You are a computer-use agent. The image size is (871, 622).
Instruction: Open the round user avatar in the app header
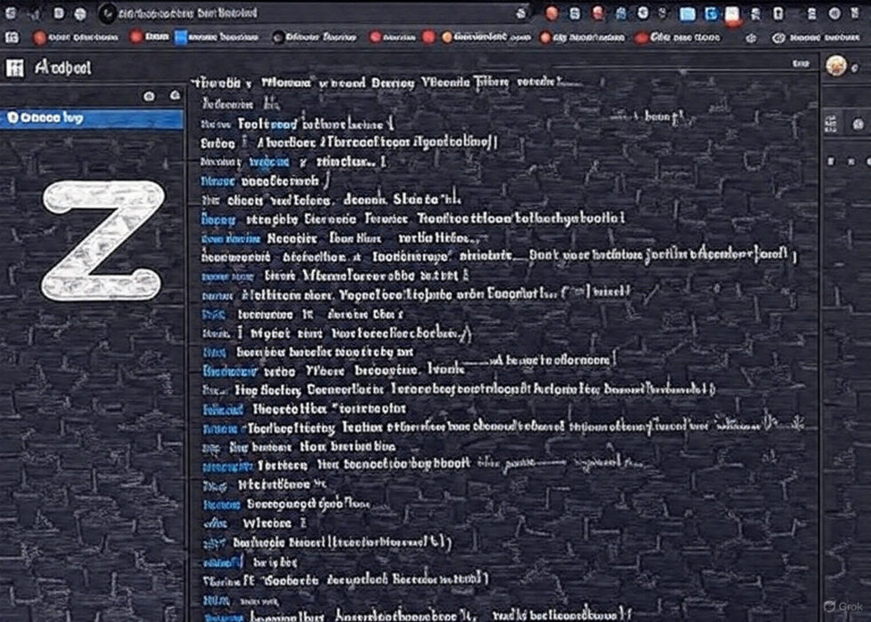click(x=835, y=65)
